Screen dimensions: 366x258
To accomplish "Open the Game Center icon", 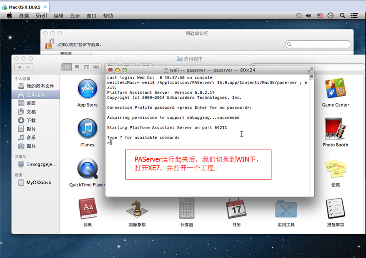I will 335,88.
